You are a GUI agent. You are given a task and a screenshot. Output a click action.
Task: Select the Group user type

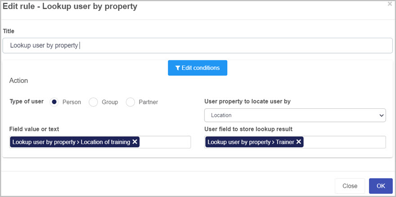(93, 102)
